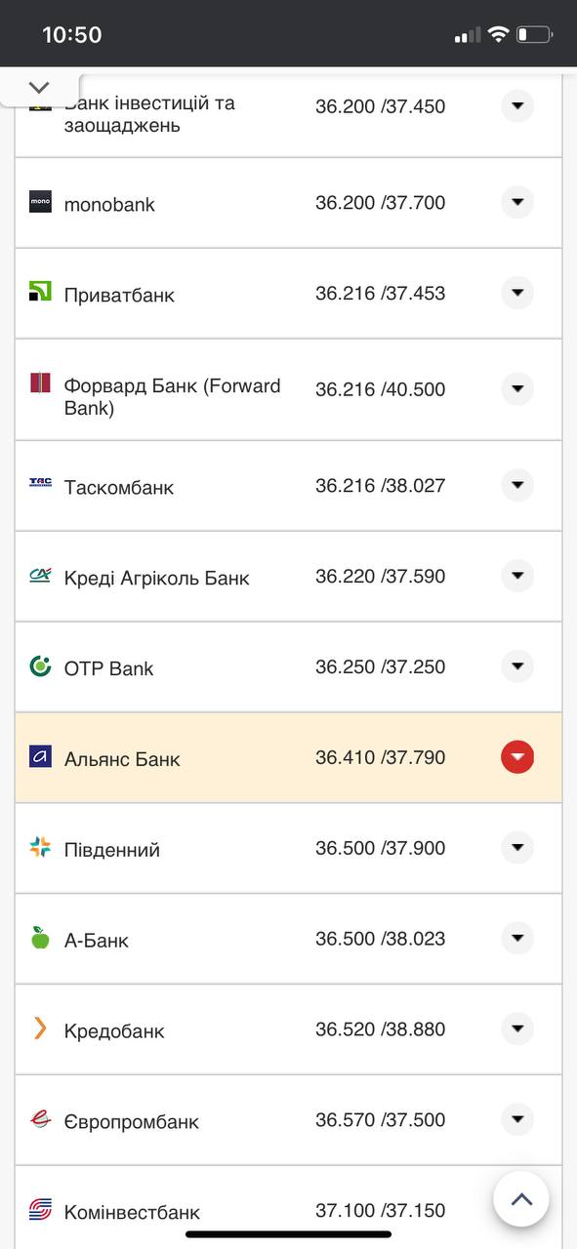Click the Альянс Банк square logo
The height and width of the screenshot is (1249, 577).
point(39,757)
